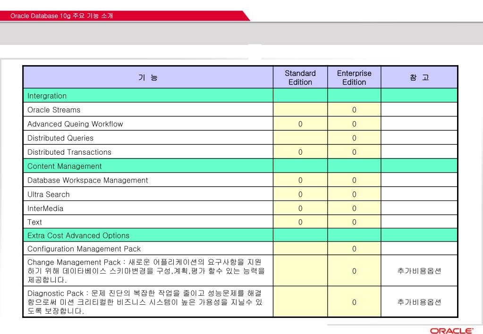Click the '기 능' column header
This screenshot has height=334, width=483.
(148, 77)
